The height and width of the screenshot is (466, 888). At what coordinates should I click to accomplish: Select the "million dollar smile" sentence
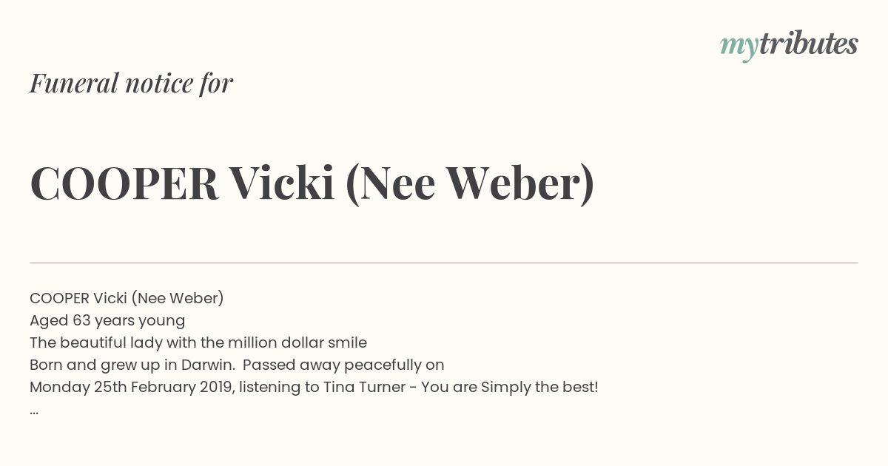coord(198,342)
